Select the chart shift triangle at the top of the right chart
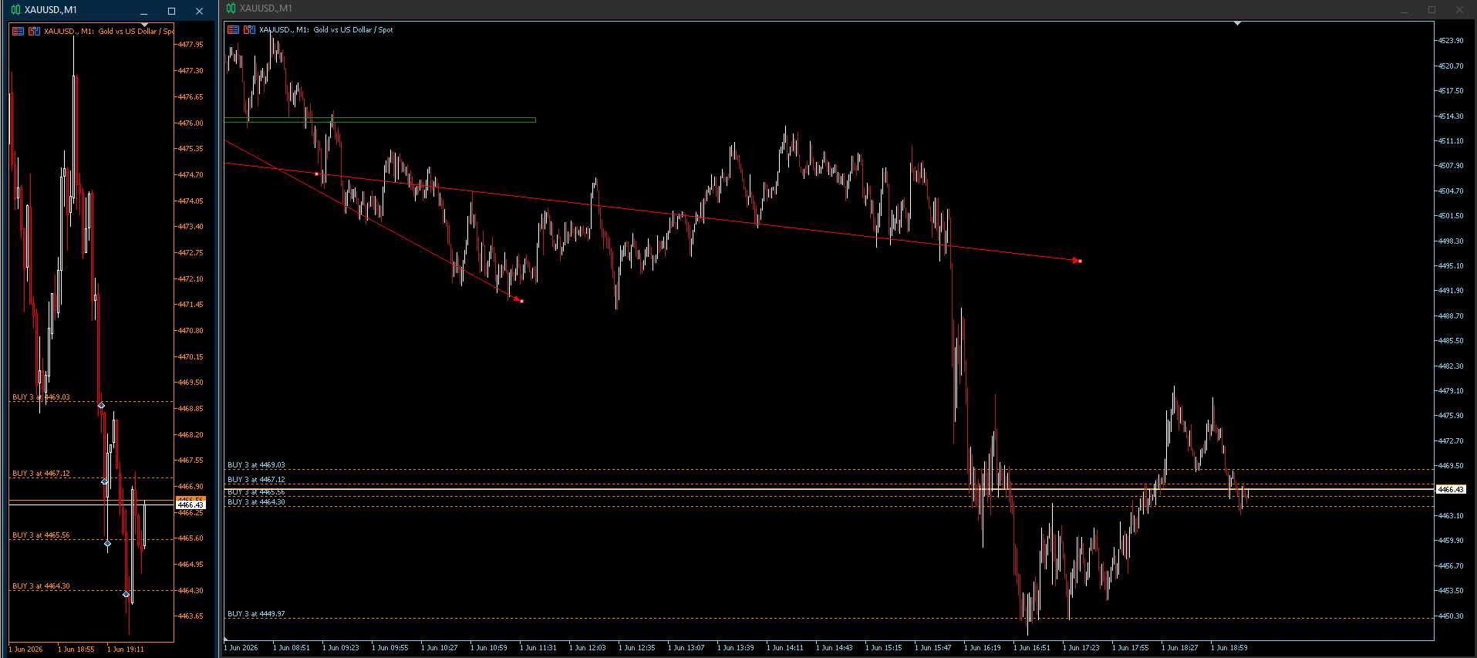The height and width of the screenshot is (658, 1477). pos(1237,24)
